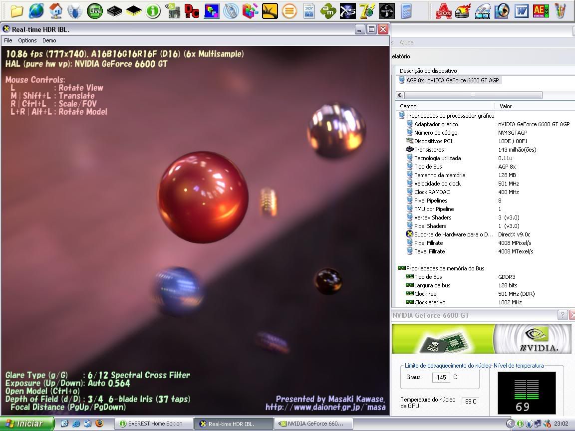
Task: Launch the blue globe browser icon
Action: coord(36,10)
